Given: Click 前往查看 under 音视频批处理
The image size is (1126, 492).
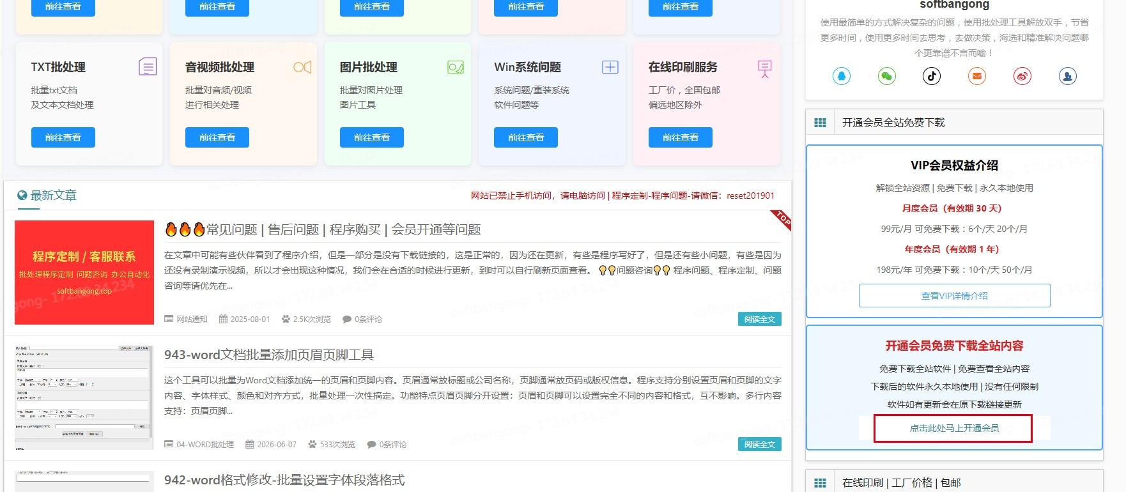Looking at the screenshot, I should pyautogui.click(x=217, y=137).
